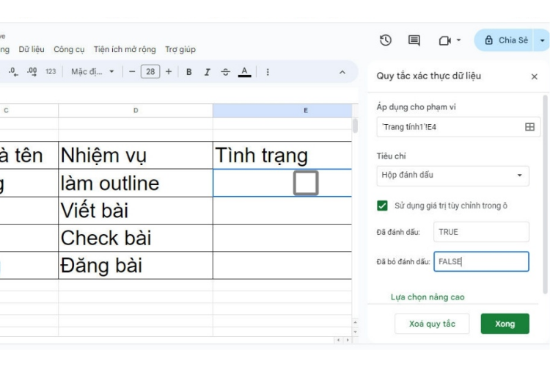Viewport: 550px width, 367px height.
Task: Select the làm outline cell
Action: tap(136, 183)
